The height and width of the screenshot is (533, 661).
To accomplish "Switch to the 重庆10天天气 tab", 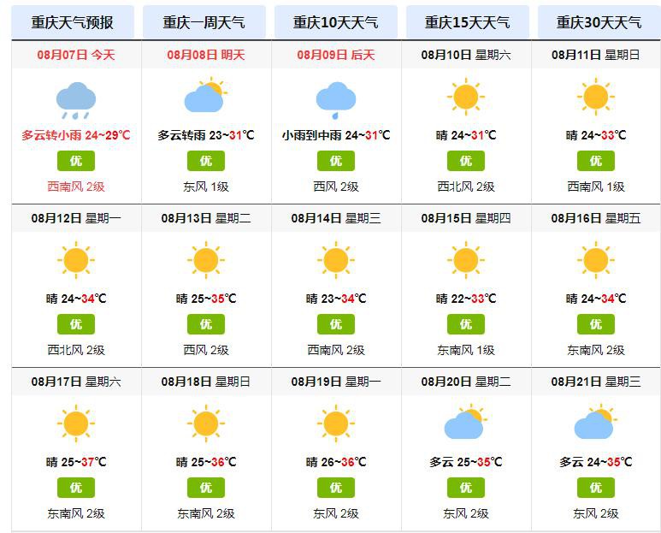I will 335,22.
